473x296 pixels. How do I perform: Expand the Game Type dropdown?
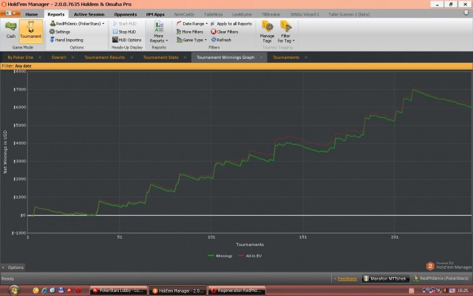click(191, 40)
